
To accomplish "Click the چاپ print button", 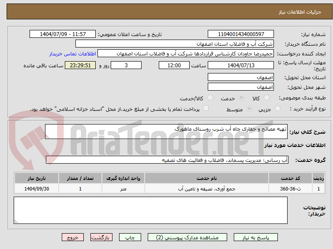I will coord(130,238).
